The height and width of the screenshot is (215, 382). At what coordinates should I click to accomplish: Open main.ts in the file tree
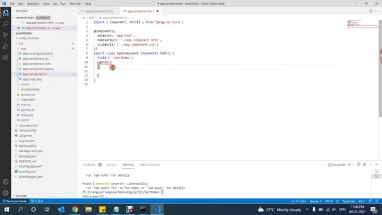click(26, 105)
